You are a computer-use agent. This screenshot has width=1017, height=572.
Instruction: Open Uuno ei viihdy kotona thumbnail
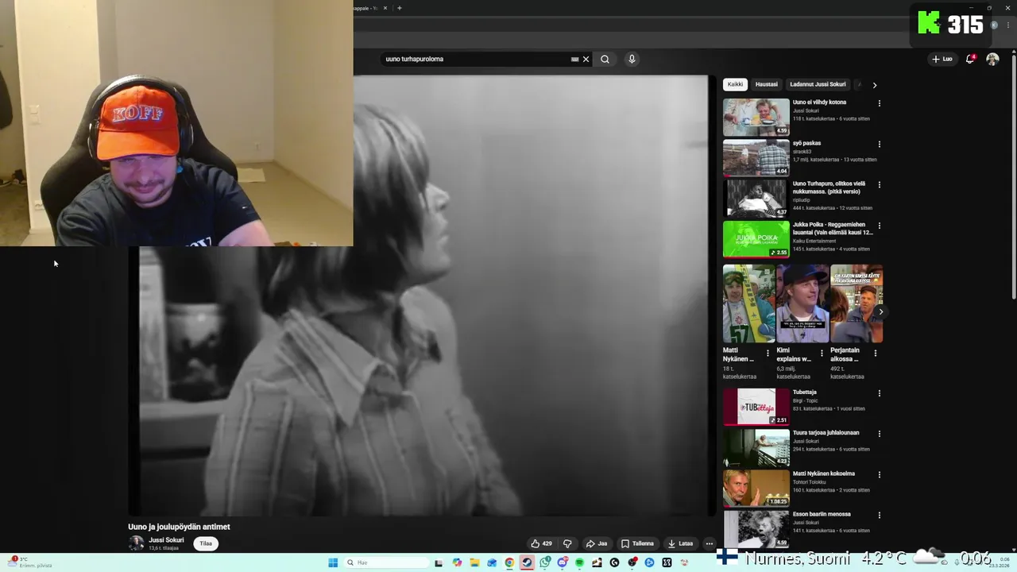coord(756,117)
